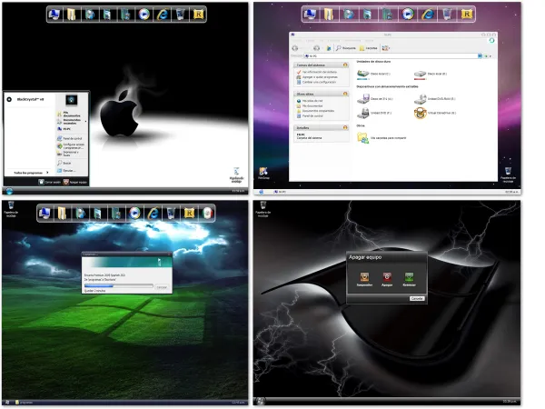Expand Todos los programas in start menu
545x409 pixels.
[x=31, y=173]
